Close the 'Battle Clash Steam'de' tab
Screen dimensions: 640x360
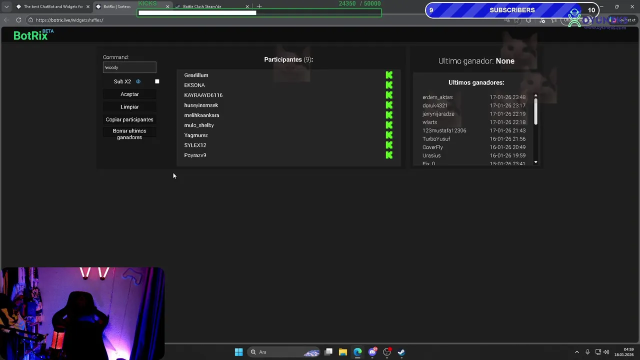pyautogui.click(x=247, y=6)
